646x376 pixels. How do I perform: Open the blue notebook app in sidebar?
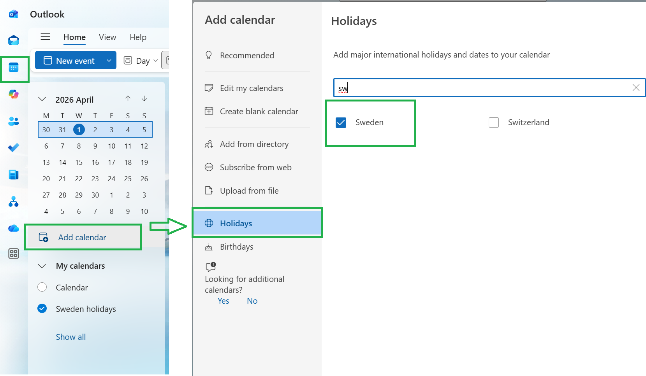click(x=14, y=175)
